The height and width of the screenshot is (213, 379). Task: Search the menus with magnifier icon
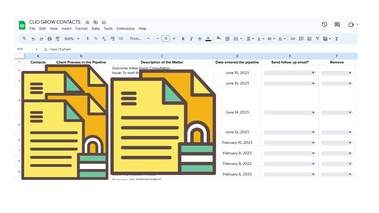pyautogui.click(x=24, y=39)
